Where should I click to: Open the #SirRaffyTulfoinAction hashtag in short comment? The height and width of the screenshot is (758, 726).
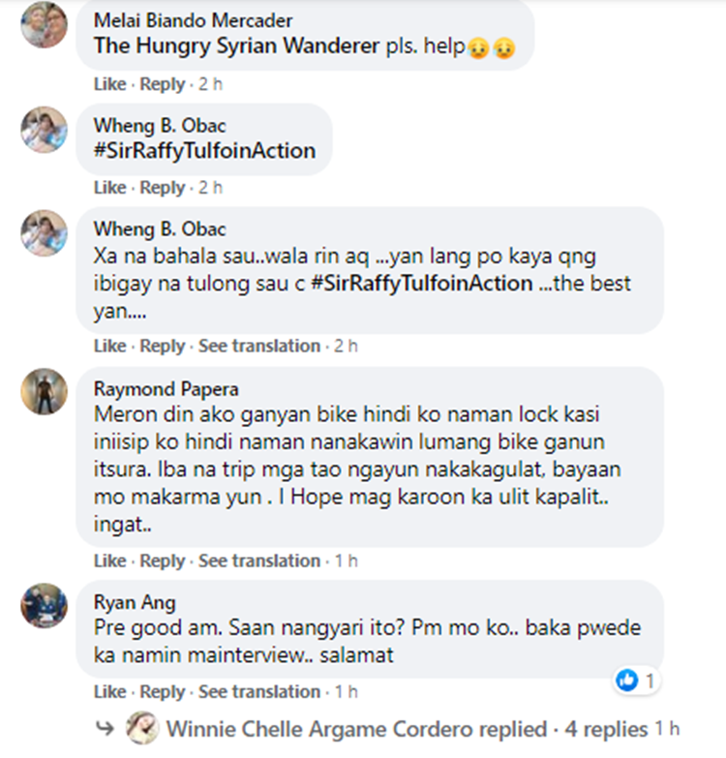[205, 151]
